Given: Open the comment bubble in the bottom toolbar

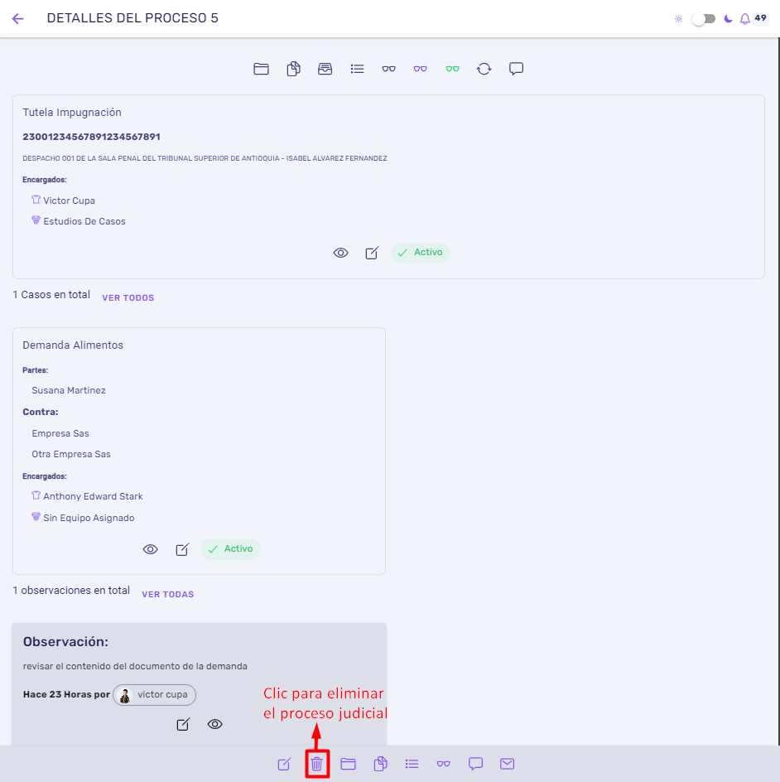Looking at the screenshot, I should pos(475,764).
